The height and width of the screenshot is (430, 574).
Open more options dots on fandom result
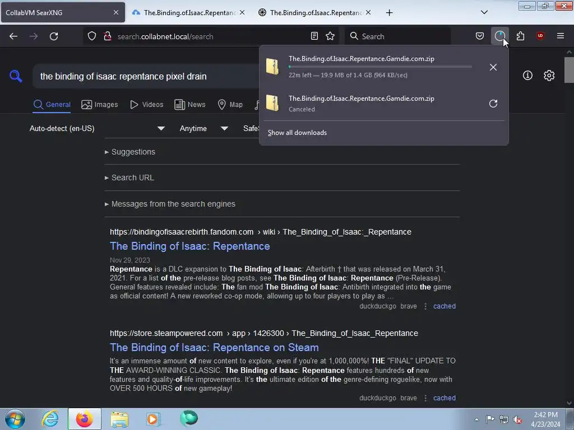click(425, 306)
